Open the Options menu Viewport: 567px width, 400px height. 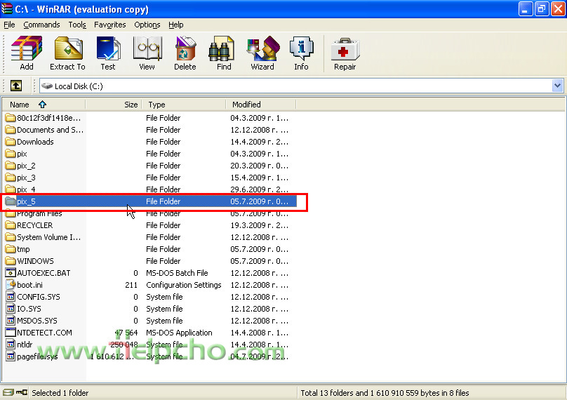(x=147, y=25)
